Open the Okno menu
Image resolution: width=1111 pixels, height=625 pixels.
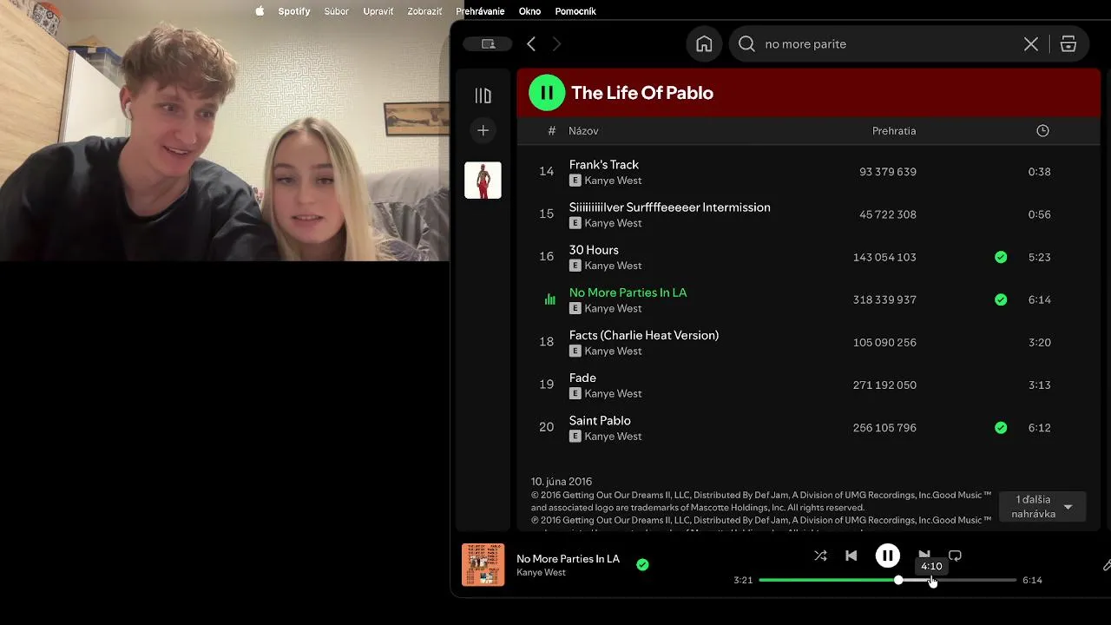click(529, 11)
